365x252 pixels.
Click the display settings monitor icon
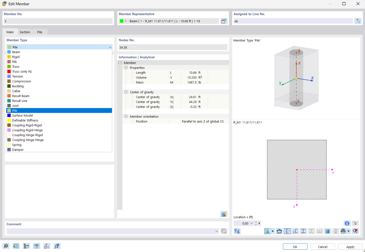pyautogui.click(x=37, y=246)
